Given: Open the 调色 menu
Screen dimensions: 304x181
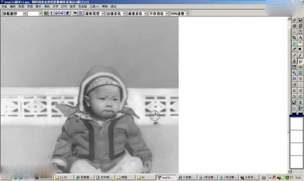Looking at the screenshot, I should (47, 7).
